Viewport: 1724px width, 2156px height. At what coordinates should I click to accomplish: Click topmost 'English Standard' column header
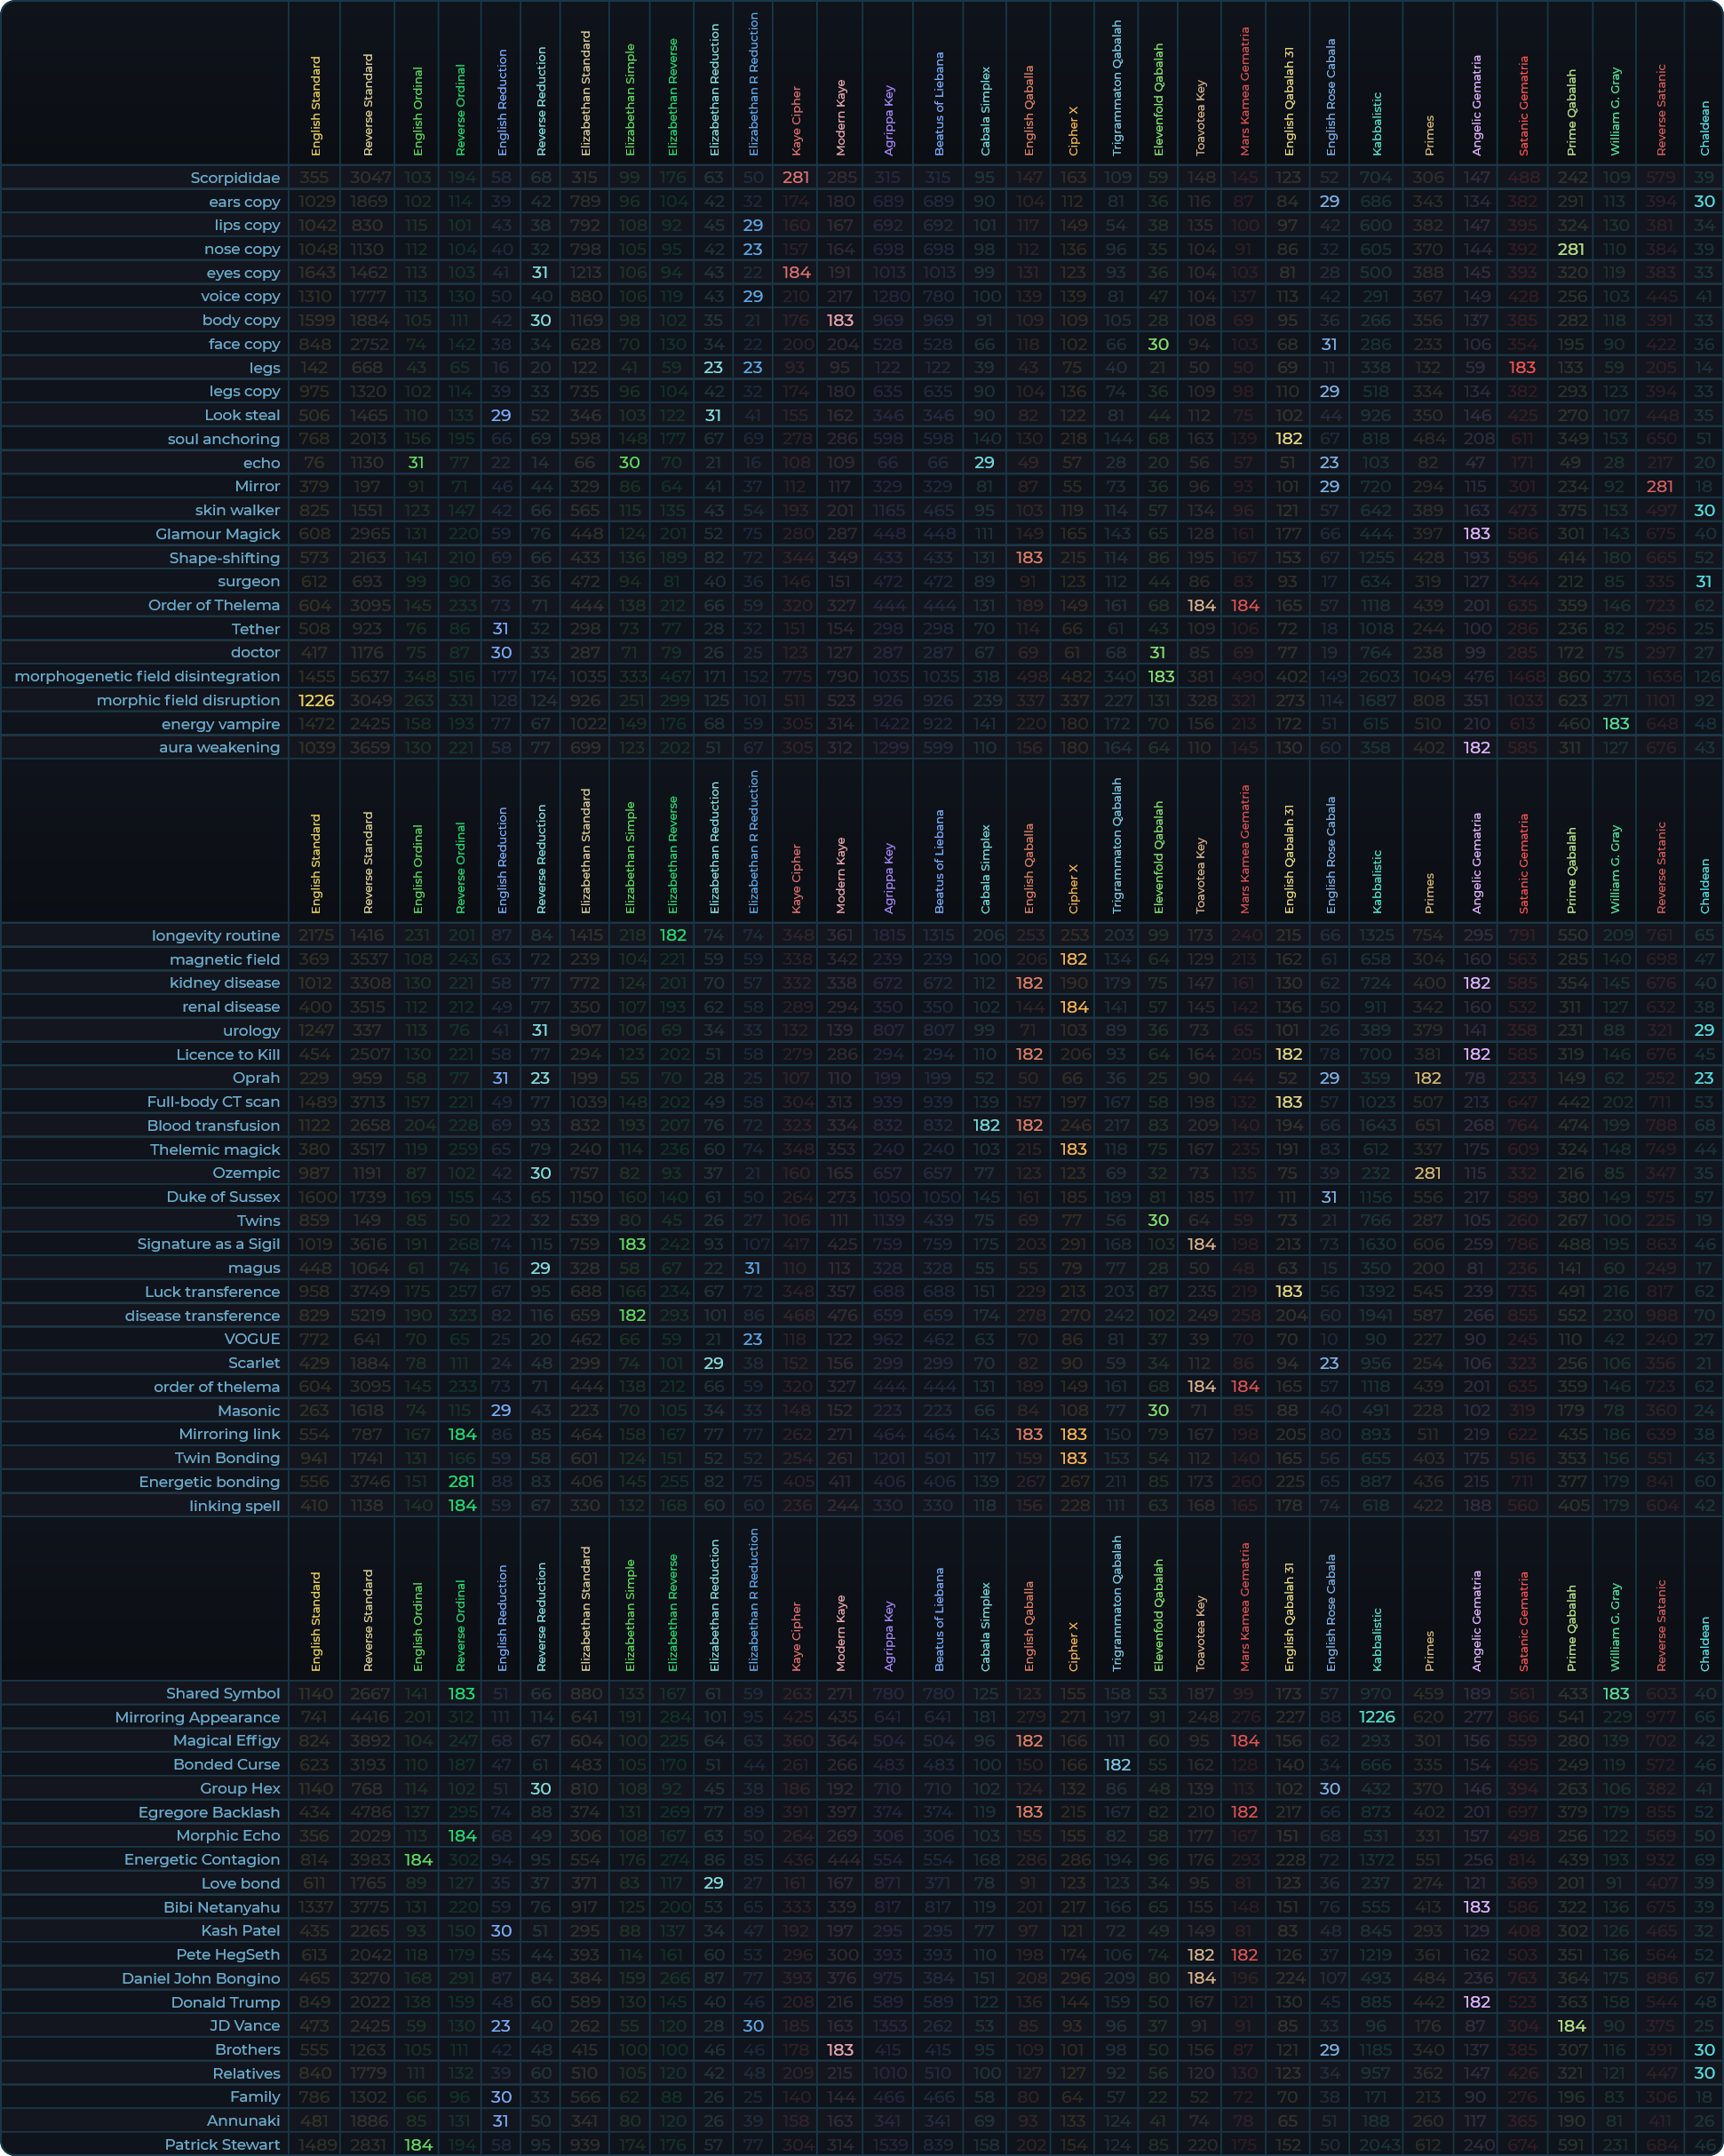click(316, 106)
